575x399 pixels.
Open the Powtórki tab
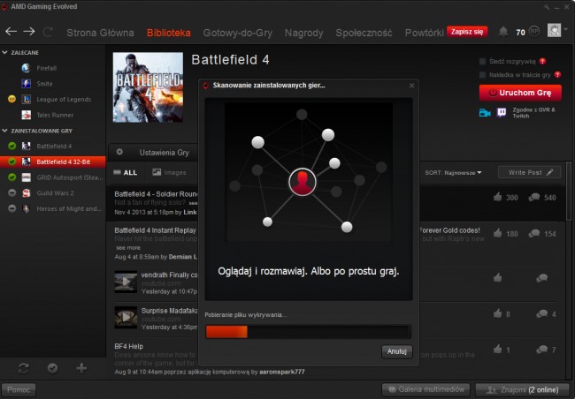(425, 33)
